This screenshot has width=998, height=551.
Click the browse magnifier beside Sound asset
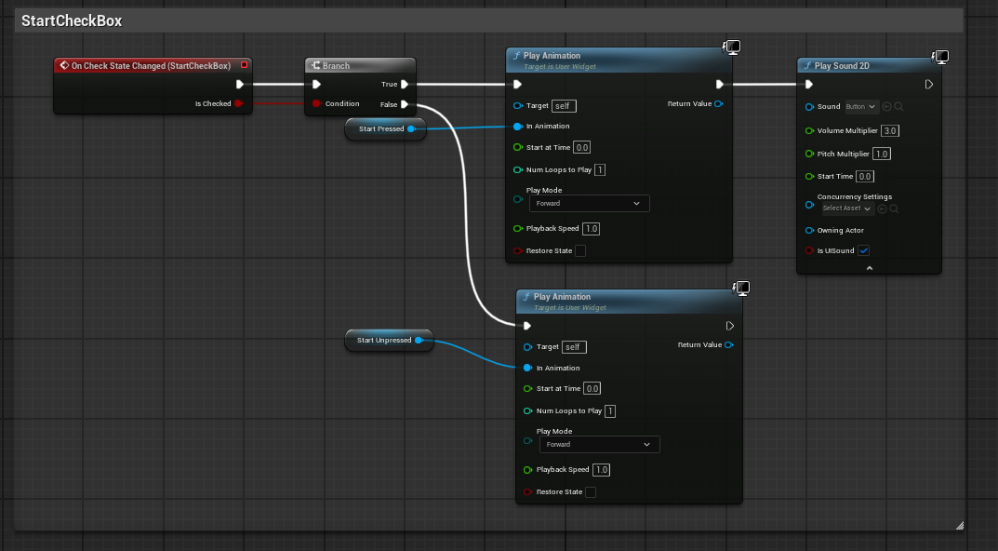point(898,107)
